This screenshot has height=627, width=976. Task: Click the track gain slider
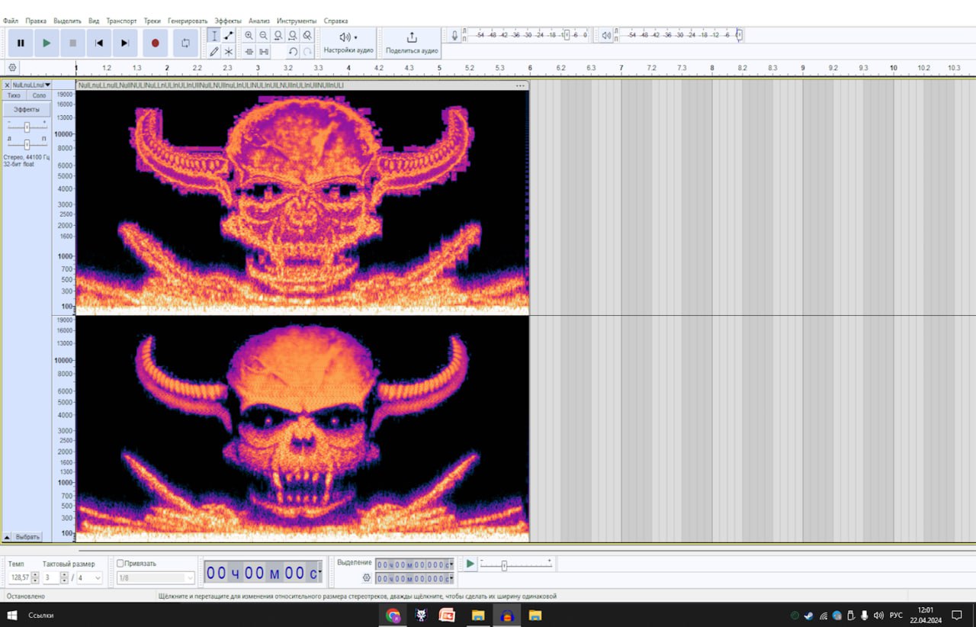pyautogui.click(x=27, y=127)
